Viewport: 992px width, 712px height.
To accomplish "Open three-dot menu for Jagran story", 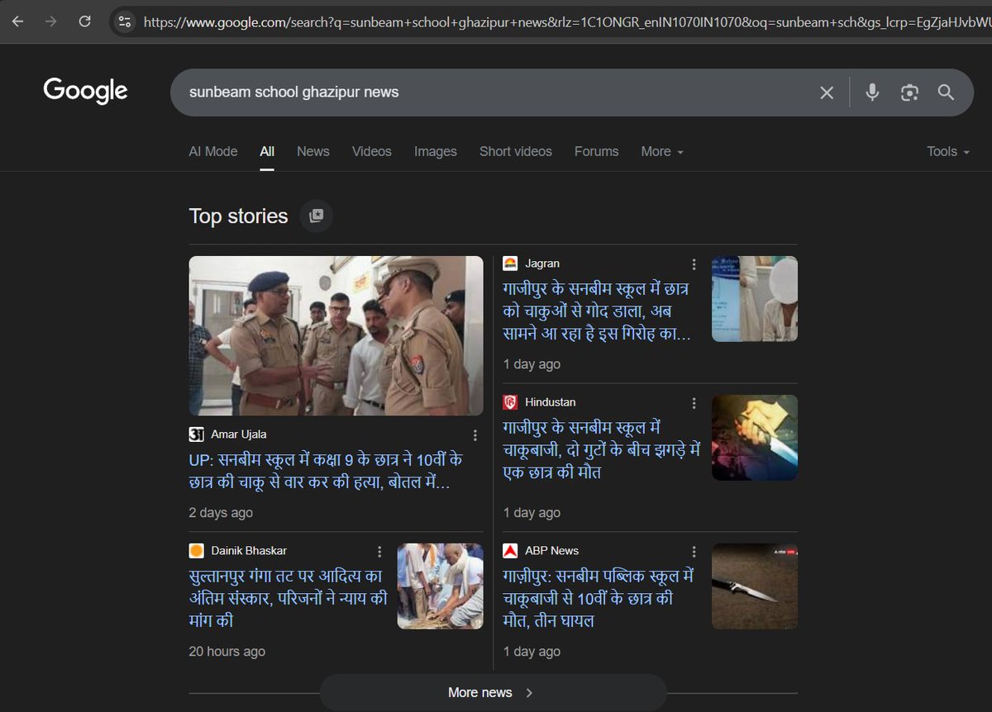I will pyautogui.click(x=694, y=264).
